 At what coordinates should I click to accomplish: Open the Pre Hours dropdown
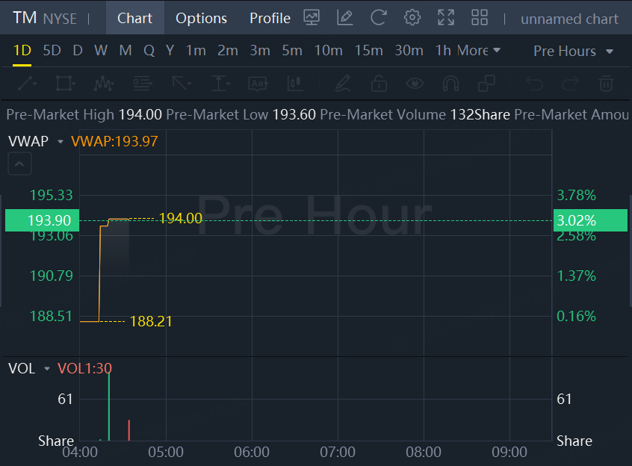tap(573, 51)
